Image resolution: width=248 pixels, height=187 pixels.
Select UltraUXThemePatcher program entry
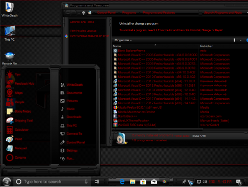click(131, 121)
